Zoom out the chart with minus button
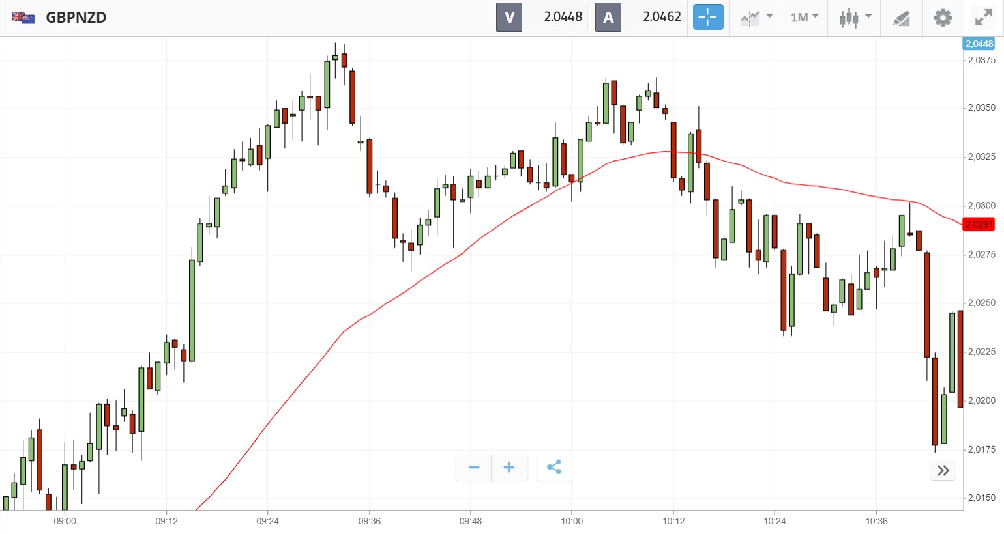 click(x=474, y=468)
